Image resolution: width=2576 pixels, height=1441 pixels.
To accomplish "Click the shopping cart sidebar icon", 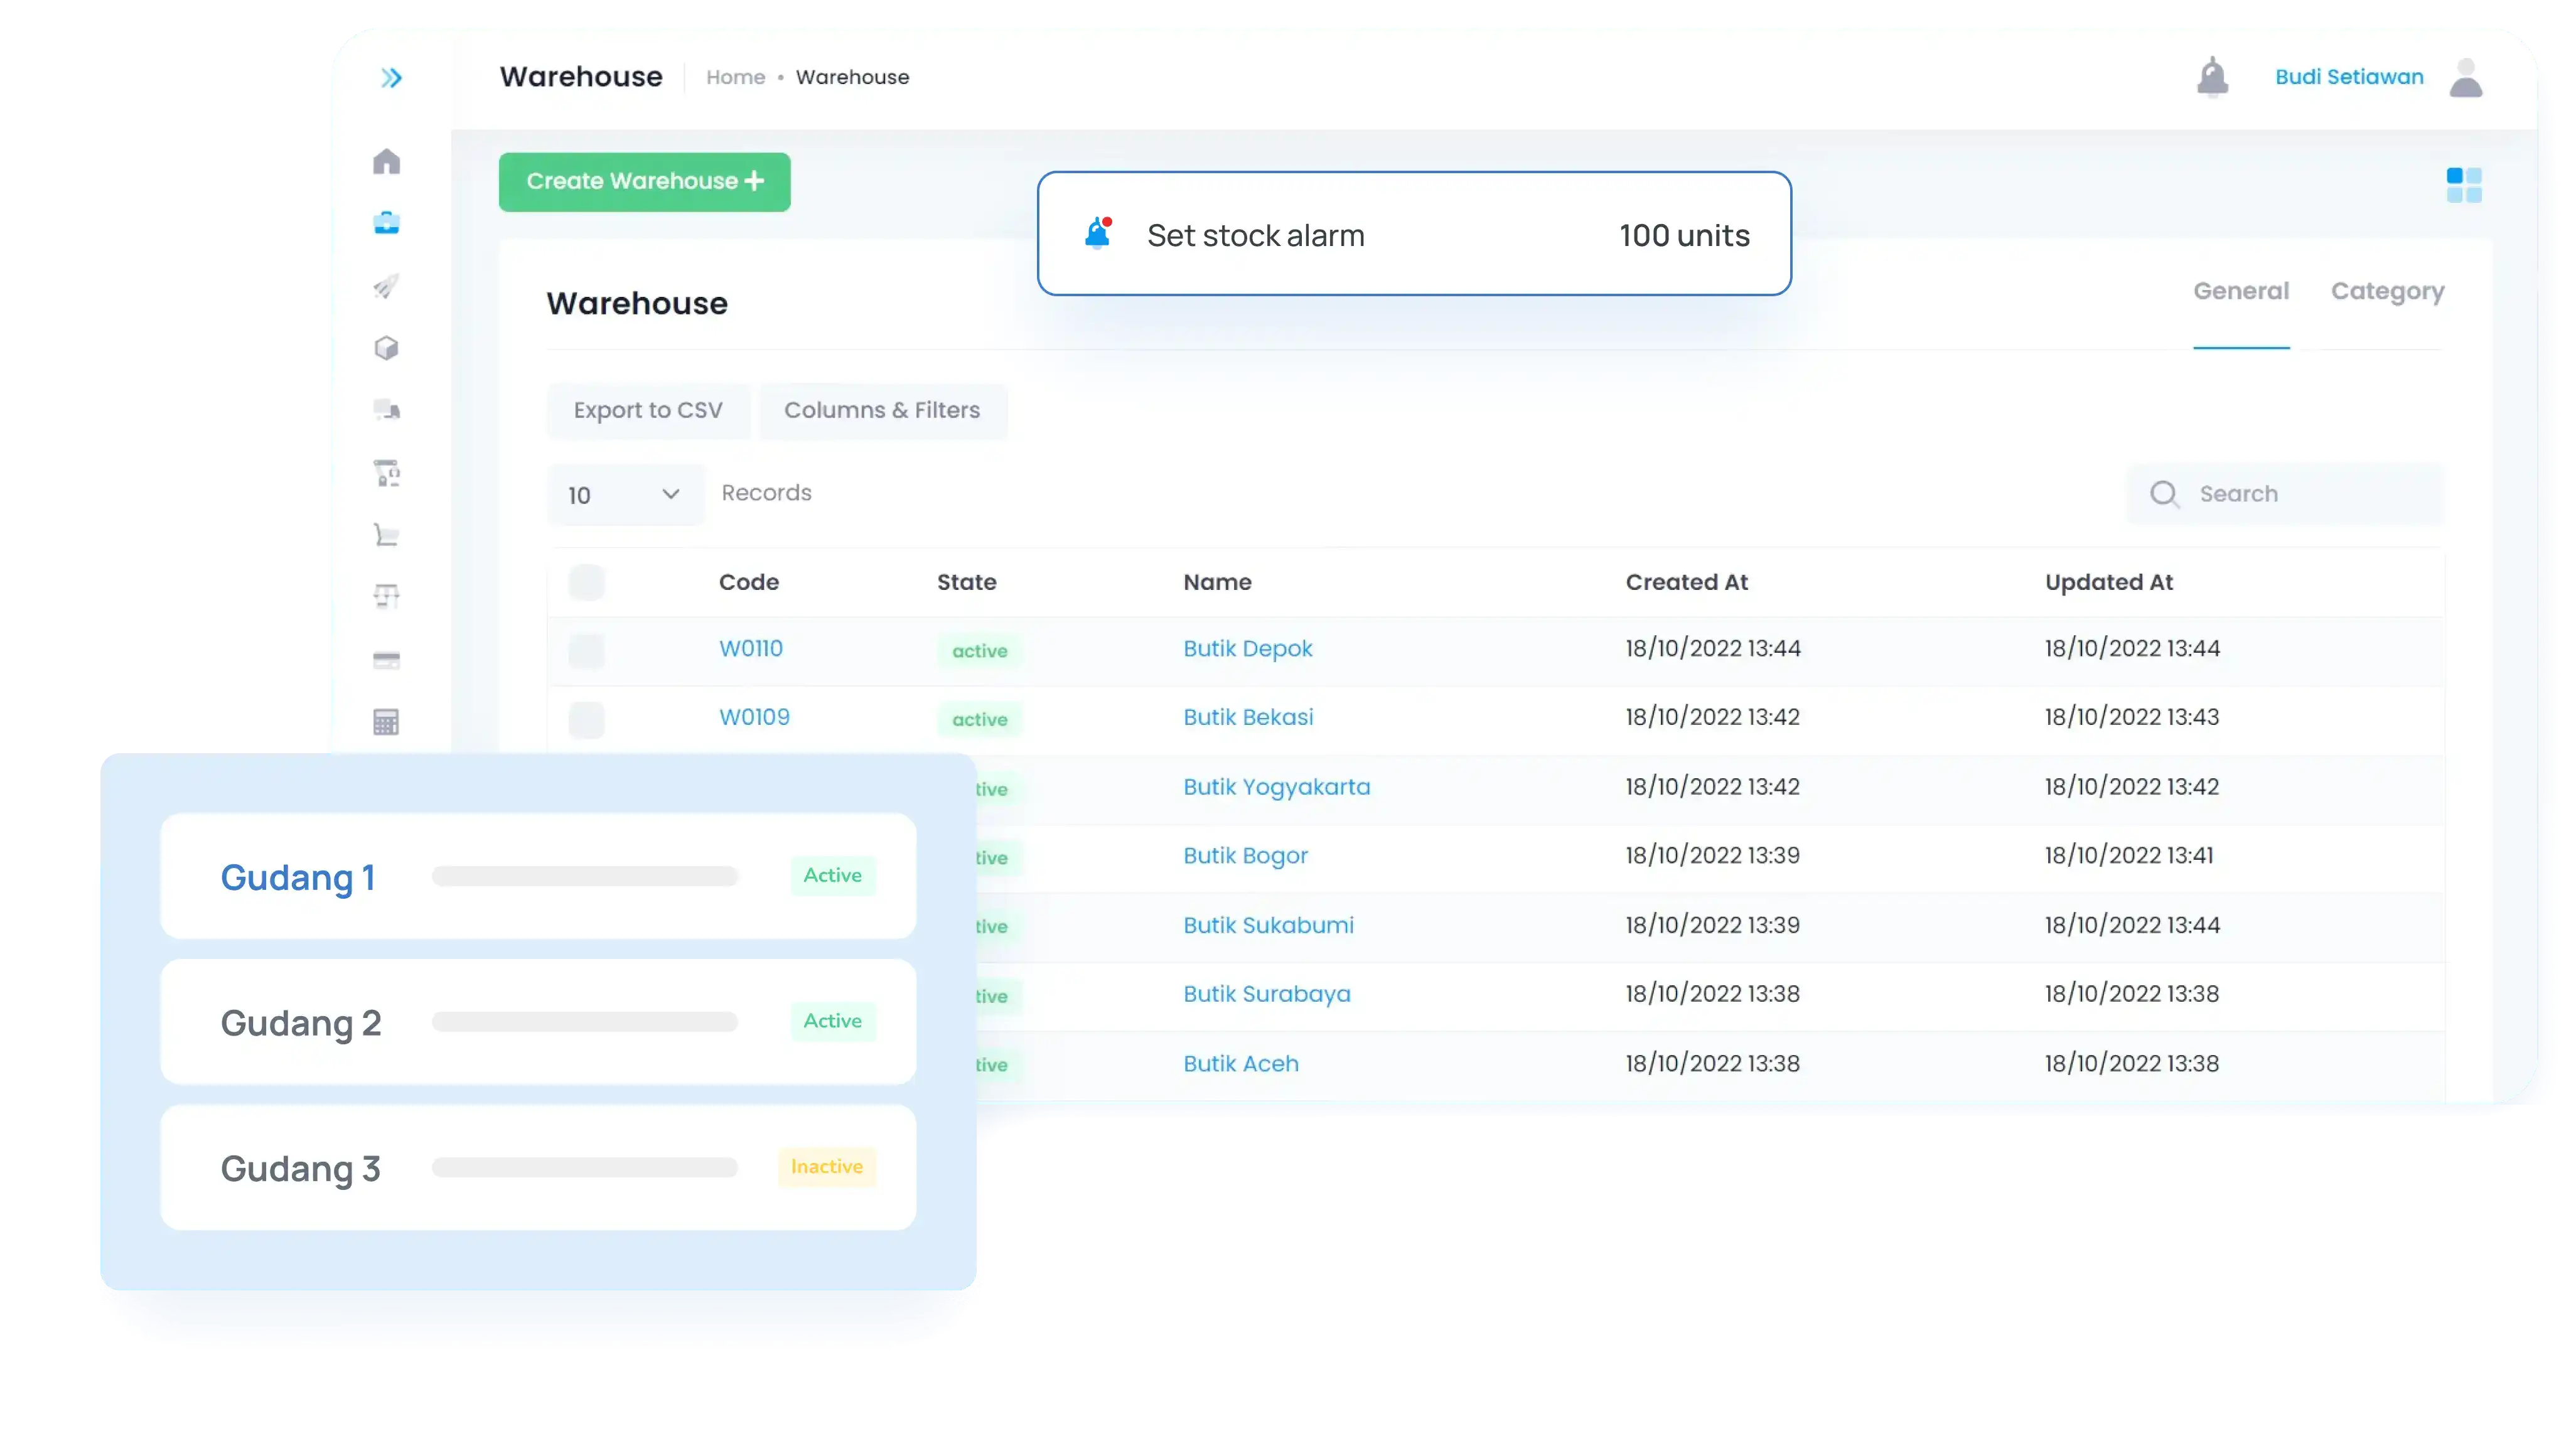I will click(x=387, y=535).
